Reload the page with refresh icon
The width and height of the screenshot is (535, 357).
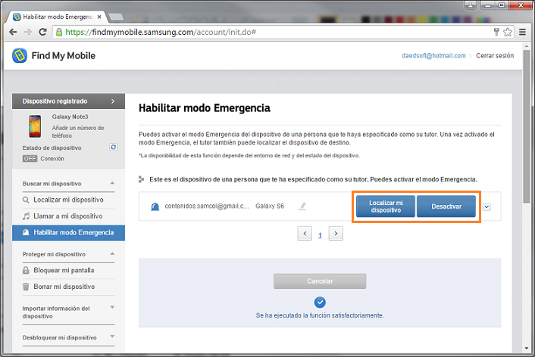click(x=42, y=32)
